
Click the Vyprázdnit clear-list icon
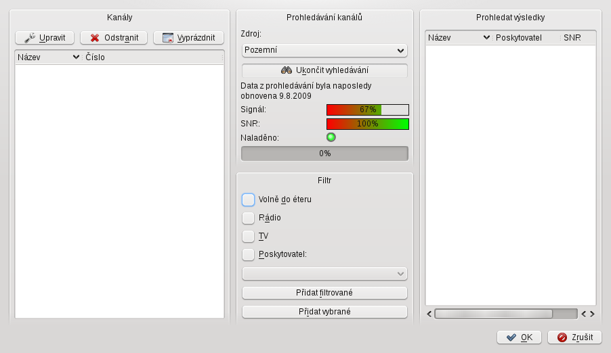click(168, 38)
